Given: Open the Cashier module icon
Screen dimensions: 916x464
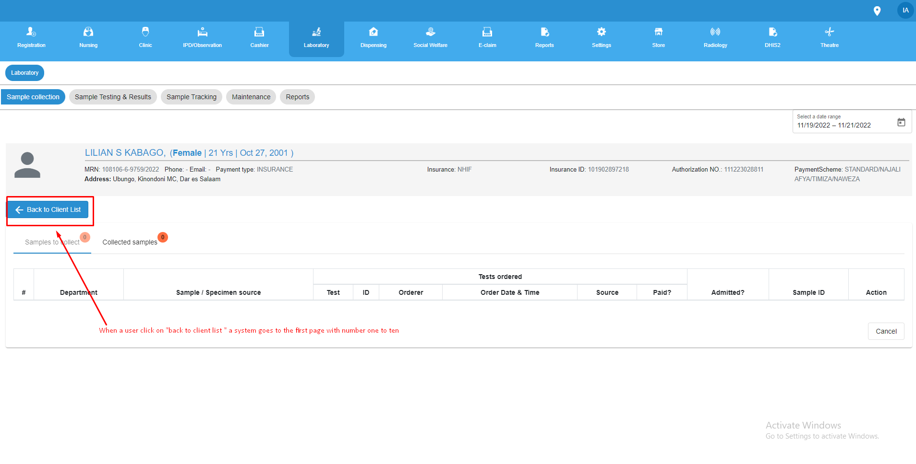Looking at the screenshot, I should [259, 37].
